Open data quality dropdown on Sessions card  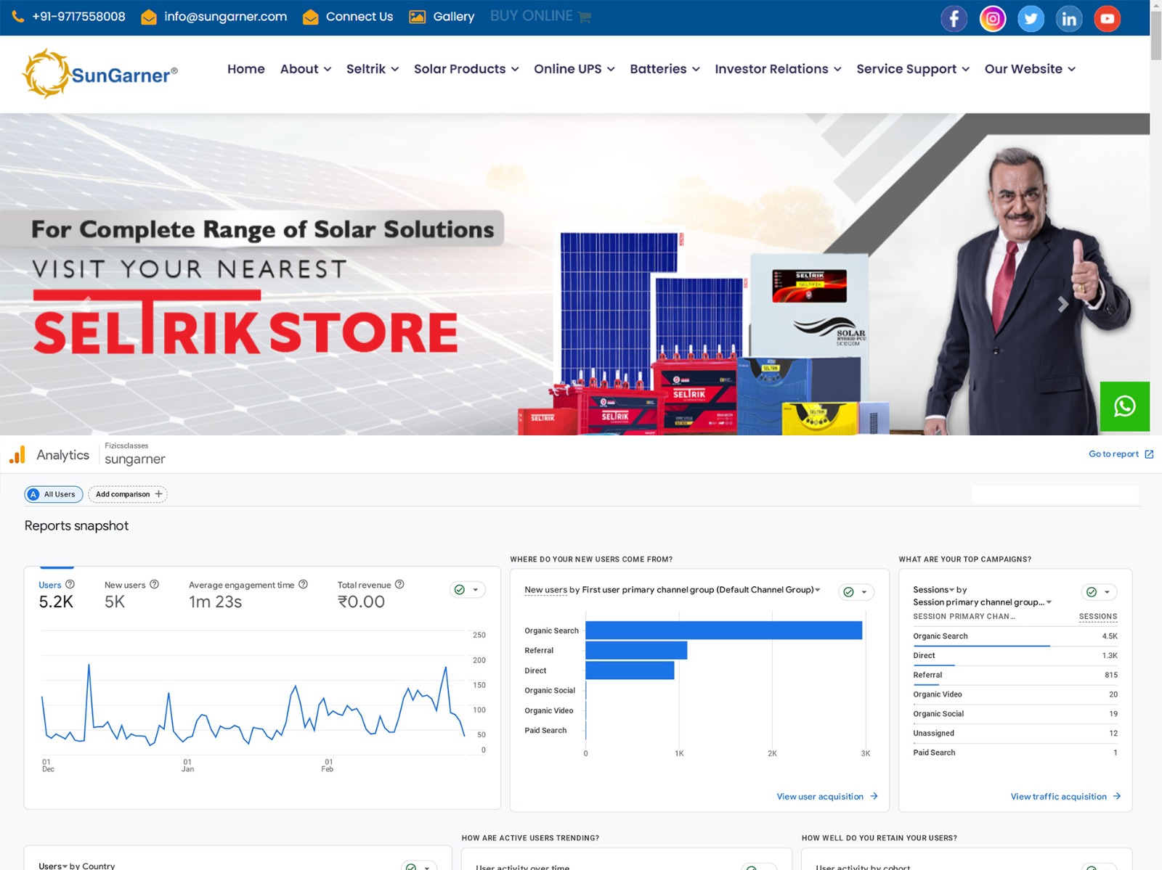1099,592
